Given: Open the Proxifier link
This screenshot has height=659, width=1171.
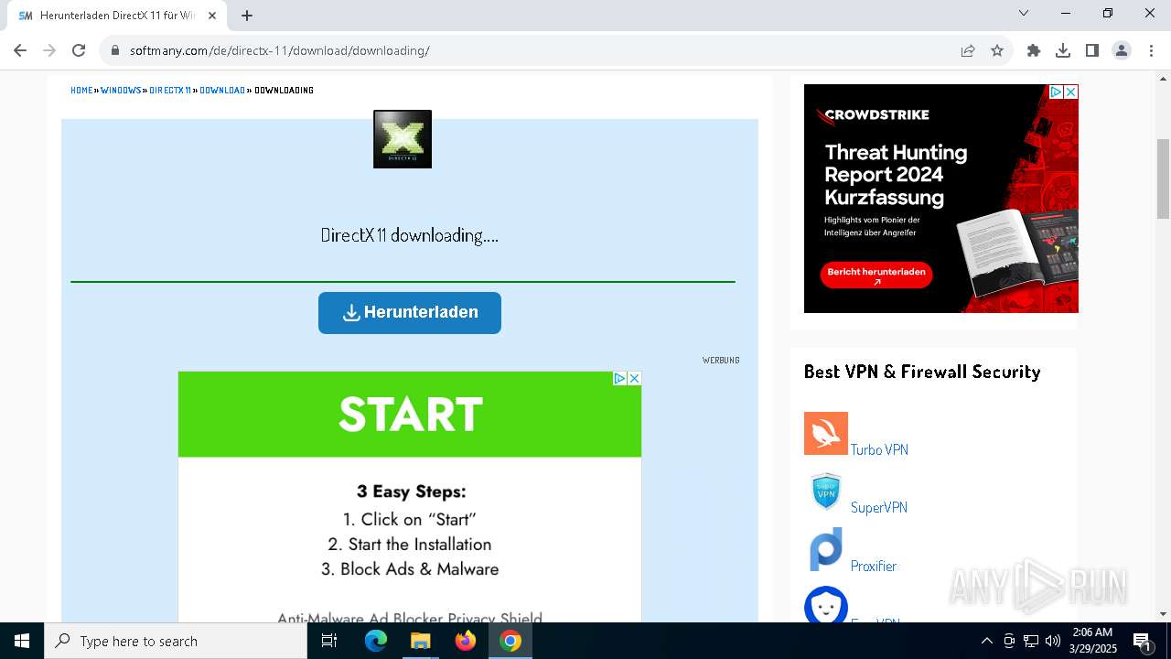Looking at the screenshot, I should click(874, 566).
